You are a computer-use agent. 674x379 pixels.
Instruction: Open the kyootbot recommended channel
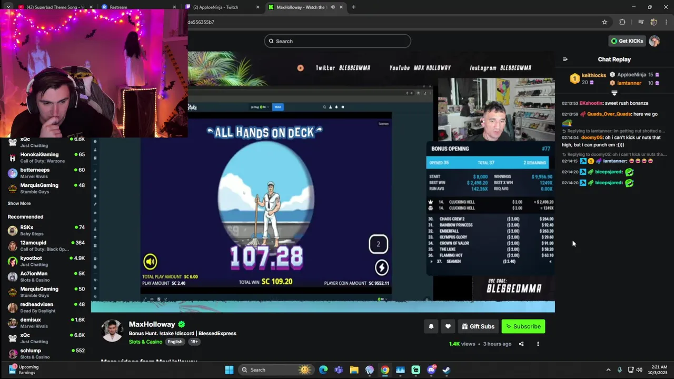click(x=46, y=261)
